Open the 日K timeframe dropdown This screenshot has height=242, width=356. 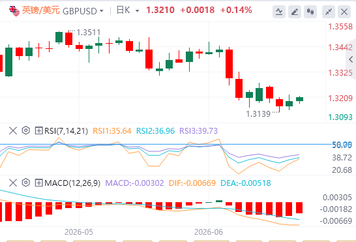128,10
